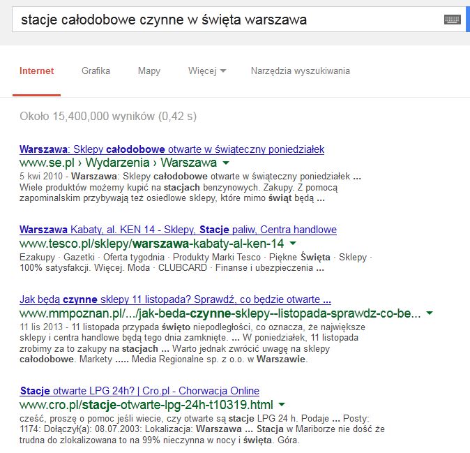This screenshot has width=470, height=453.
Task: Open 'Stacje otwarte LPG 24h' Cro.pl link
Action: click(x=139, y=391)
